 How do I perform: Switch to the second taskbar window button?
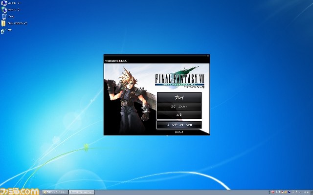click(82, 192)
